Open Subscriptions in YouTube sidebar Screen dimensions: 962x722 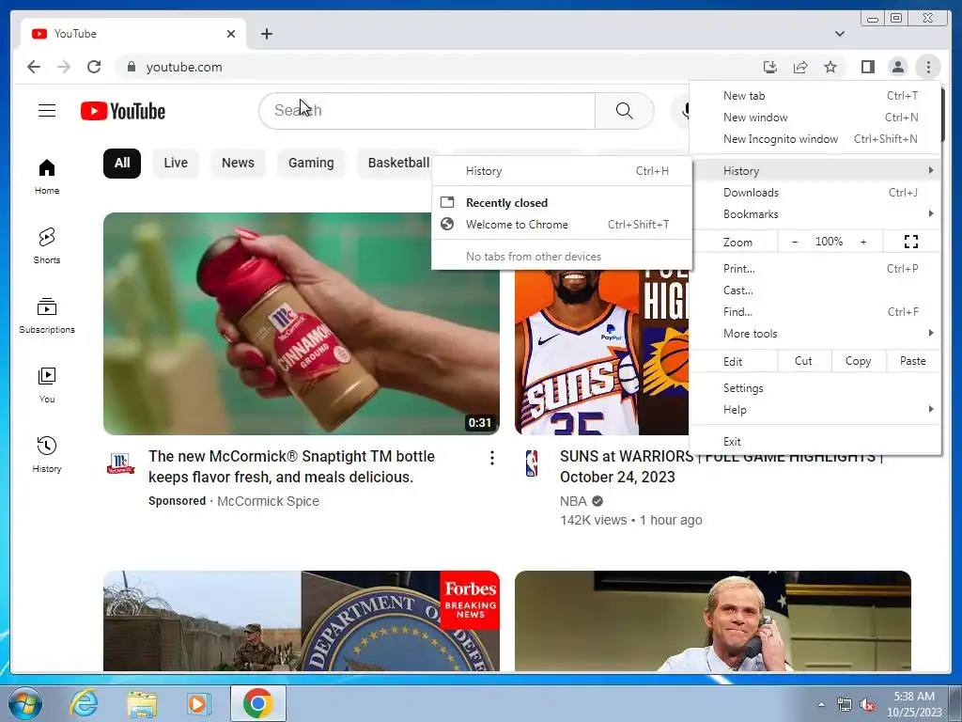click(x=47, y=316)
